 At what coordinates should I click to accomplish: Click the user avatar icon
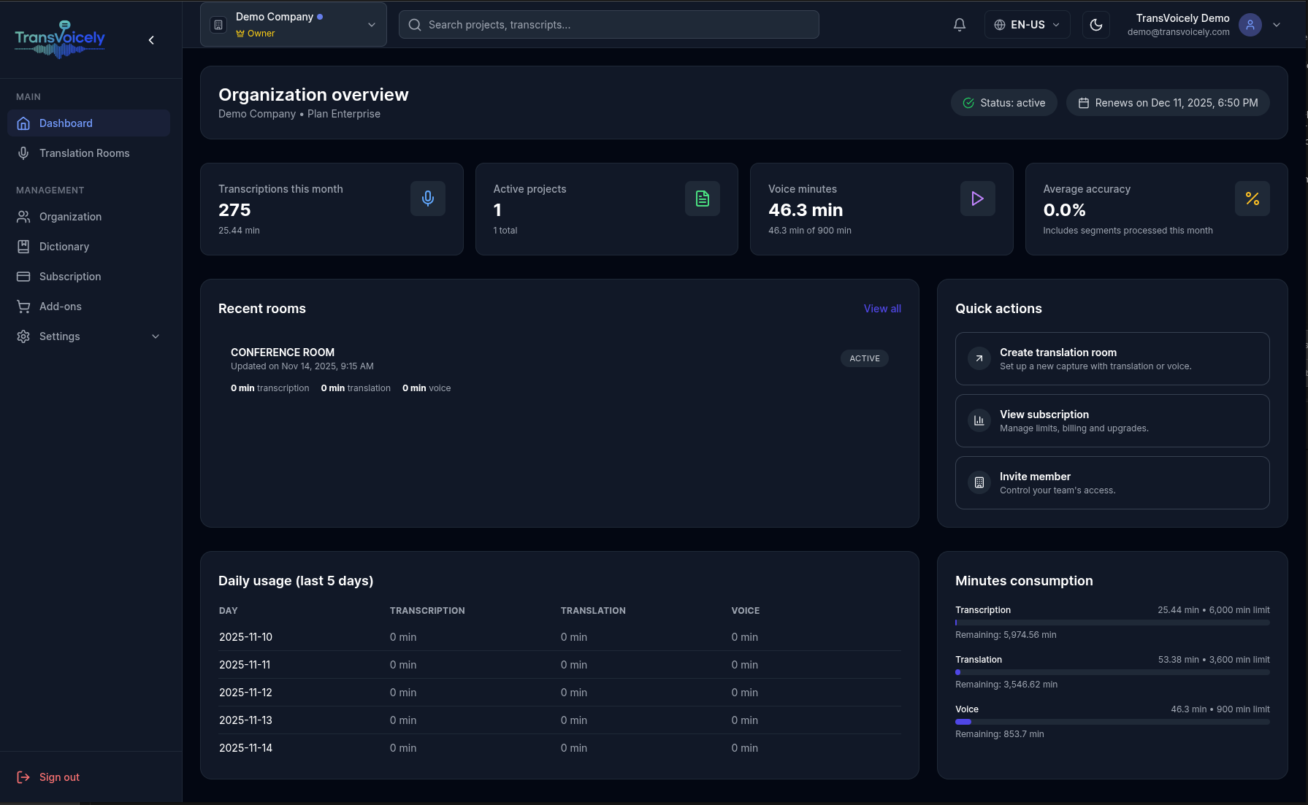tap(1250, 25)
